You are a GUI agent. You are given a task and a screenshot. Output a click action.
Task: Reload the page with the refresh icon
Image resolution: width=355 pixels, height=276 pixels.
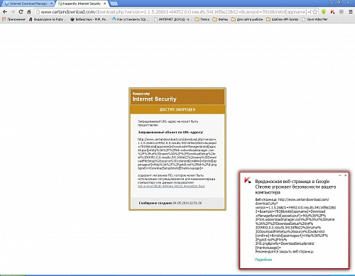(x=21, y=11)
